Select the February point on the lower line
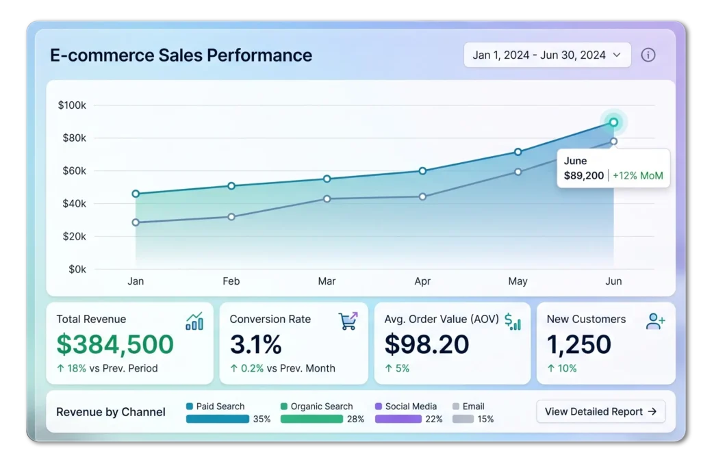Screen dimensions: 701x464 point(231,217)
